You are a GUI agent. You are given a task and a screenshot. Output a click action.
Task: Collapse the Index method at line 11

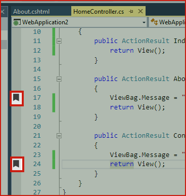pos(59,41)
